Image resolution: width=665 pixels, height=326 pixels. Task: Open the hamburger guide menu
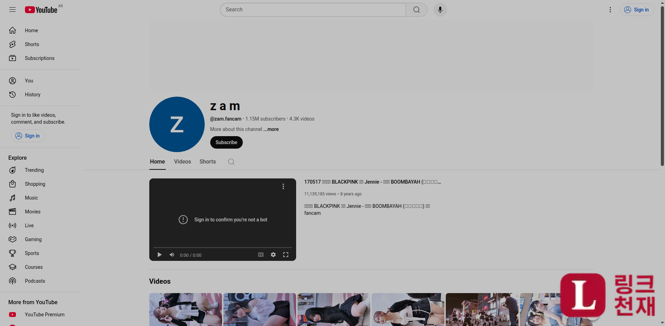12,10
